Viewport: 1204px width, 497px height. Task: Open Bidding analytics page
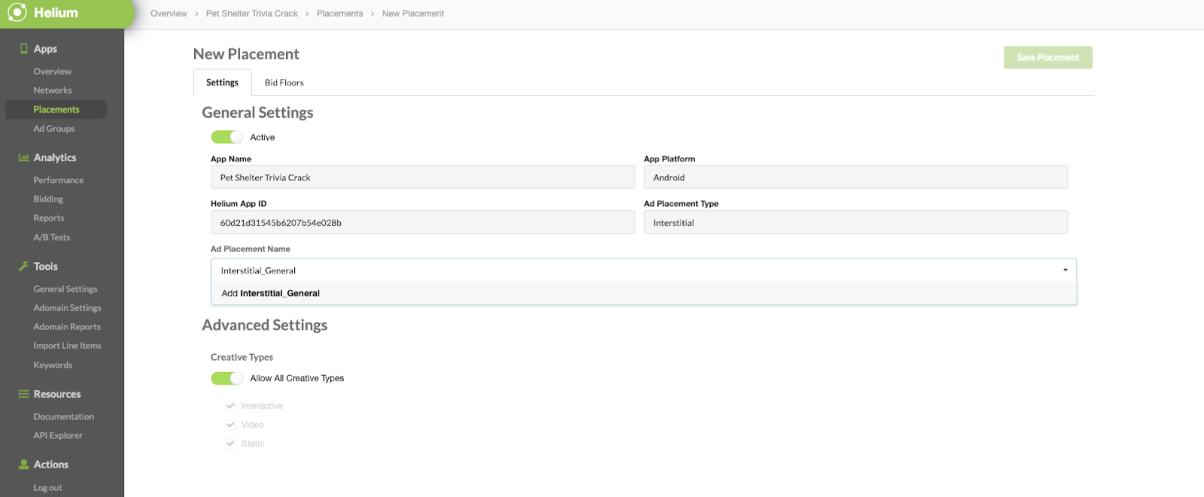click(48, 199)
